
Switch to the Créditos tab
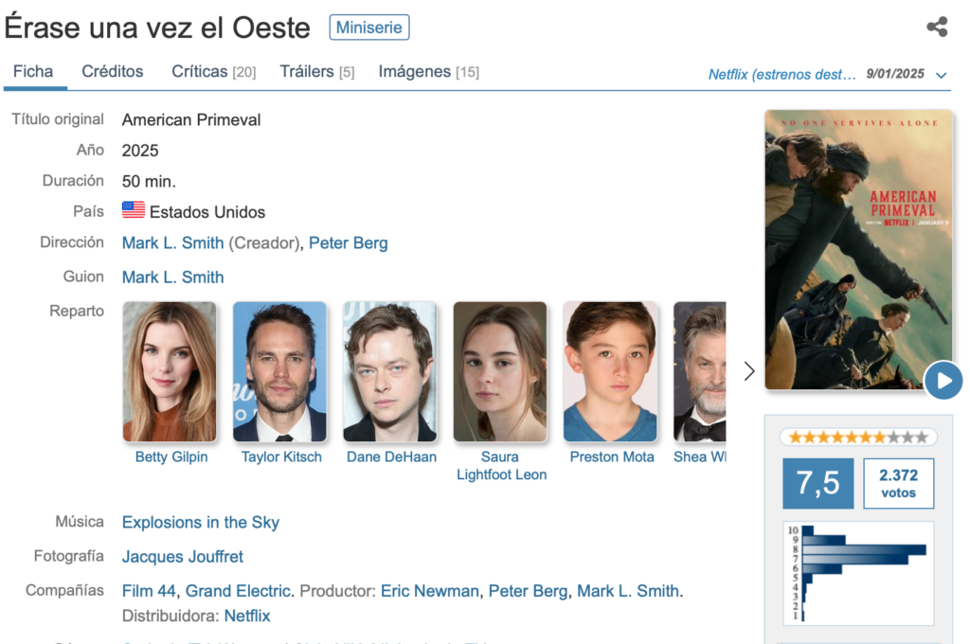[x=113, y=71]
